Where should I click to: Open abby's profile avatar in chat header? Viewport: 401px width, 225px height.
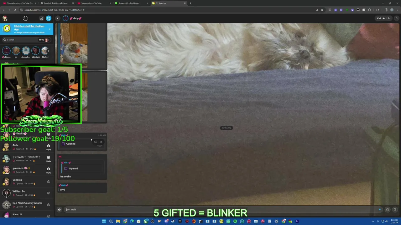(x=65, y=18)
